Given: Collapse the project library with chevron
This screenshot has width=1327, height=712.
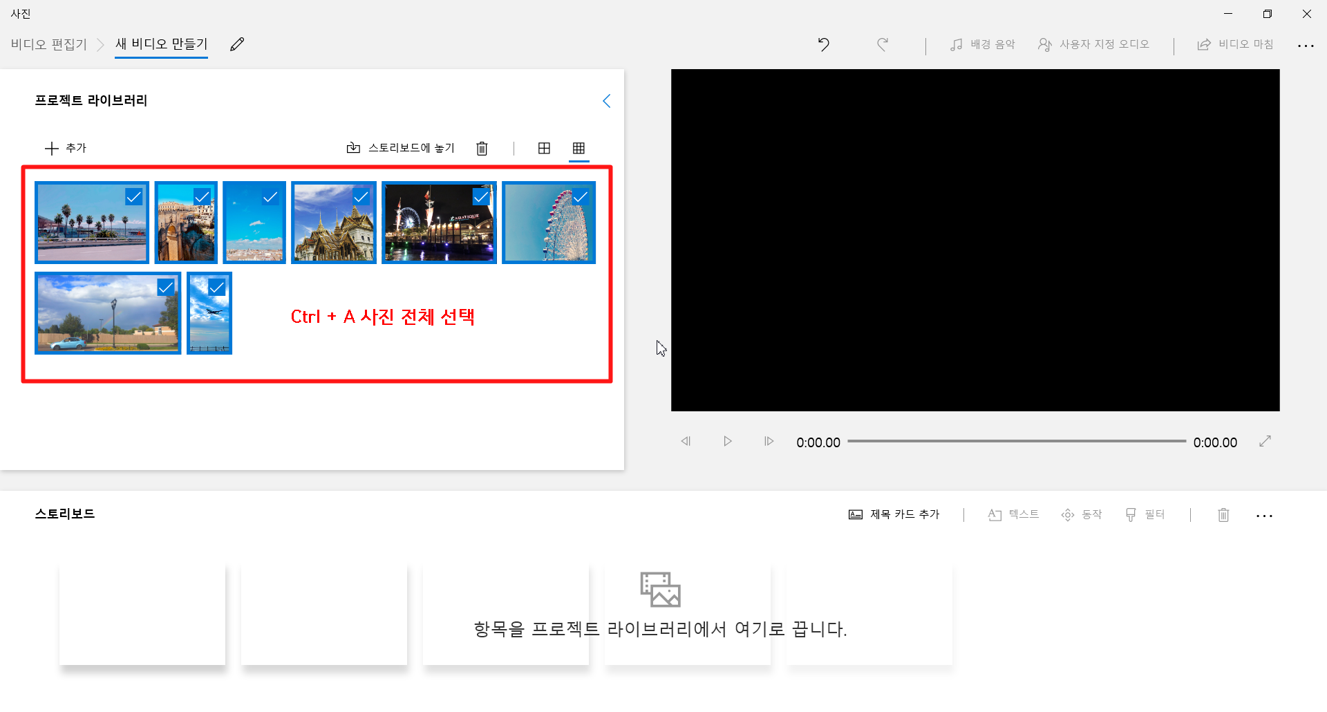Looking at the screenshot, I should tap(606, 101).
